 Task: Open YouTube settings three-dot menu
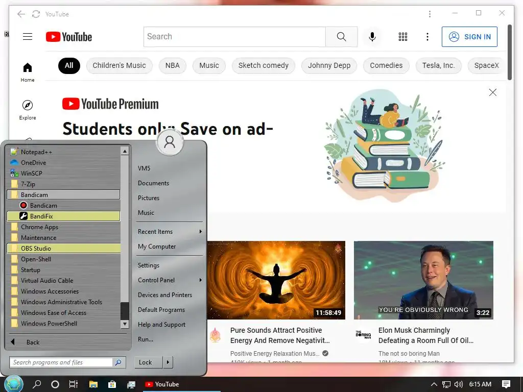[427, 37]
